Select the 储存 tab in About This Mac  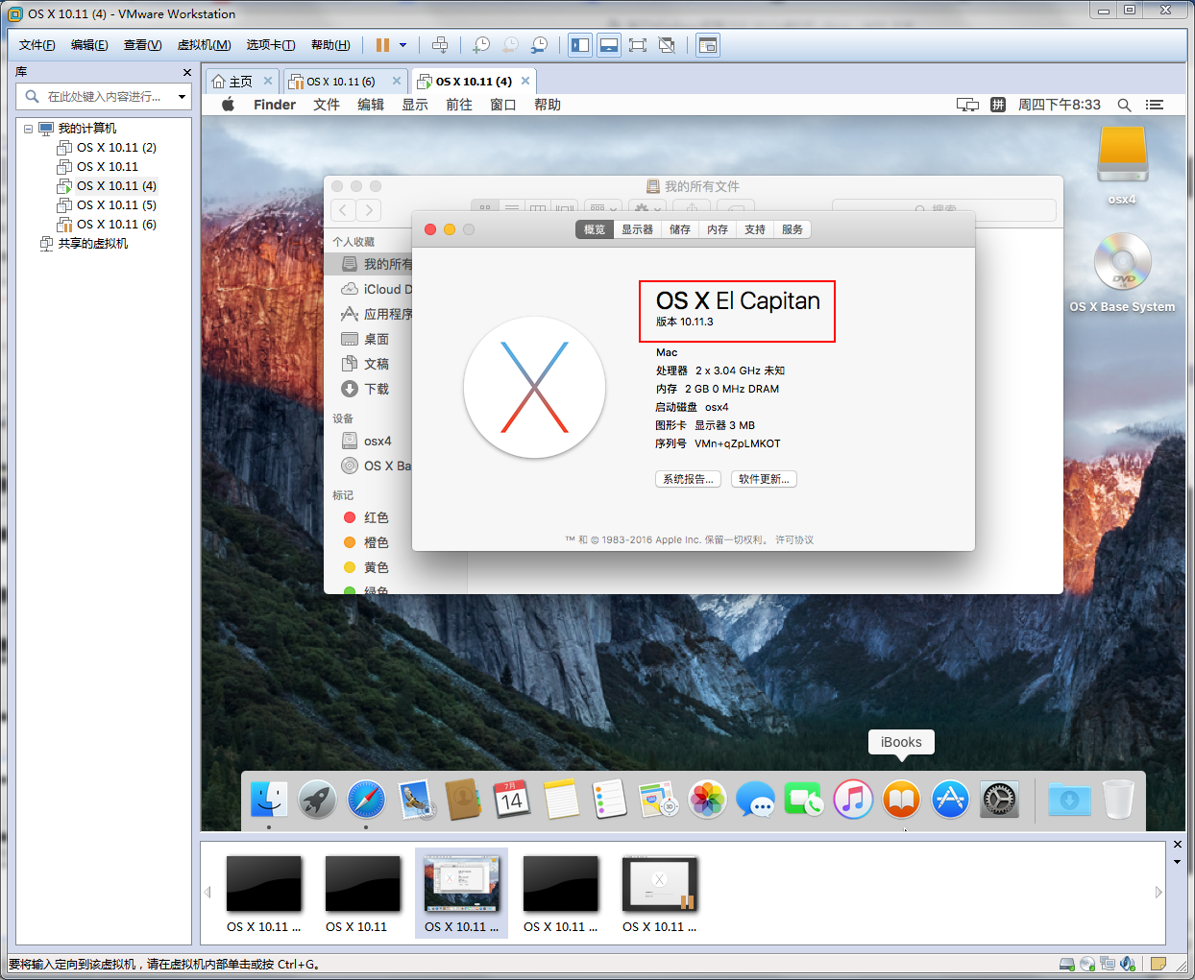pos(680,229)
